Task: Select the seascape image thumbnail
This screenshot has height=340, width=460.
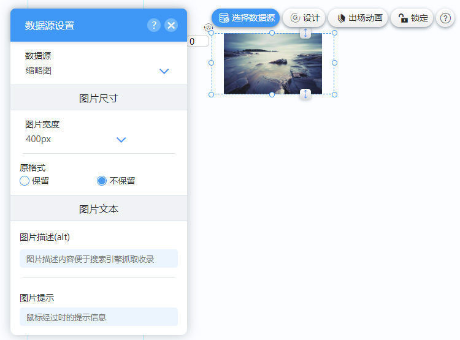Action: [273, 64]
